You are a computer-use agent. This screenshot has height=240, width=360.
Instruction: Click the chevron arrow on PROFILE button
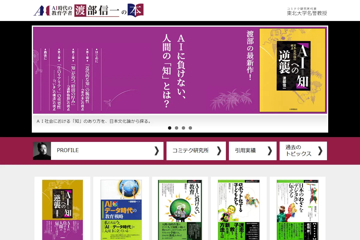coord(156,151)
